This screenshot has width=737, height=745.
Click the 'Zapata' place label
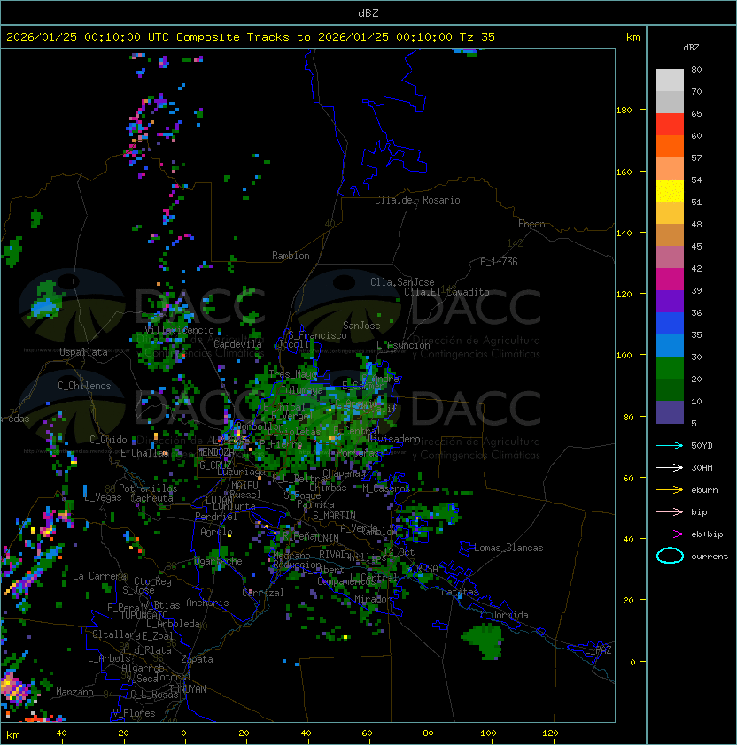[x=197, y=659]
